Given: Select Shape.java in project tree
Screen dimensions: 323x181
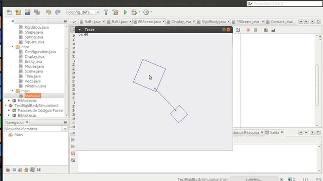Looking at the screenshot, I should tap(34, 32).
